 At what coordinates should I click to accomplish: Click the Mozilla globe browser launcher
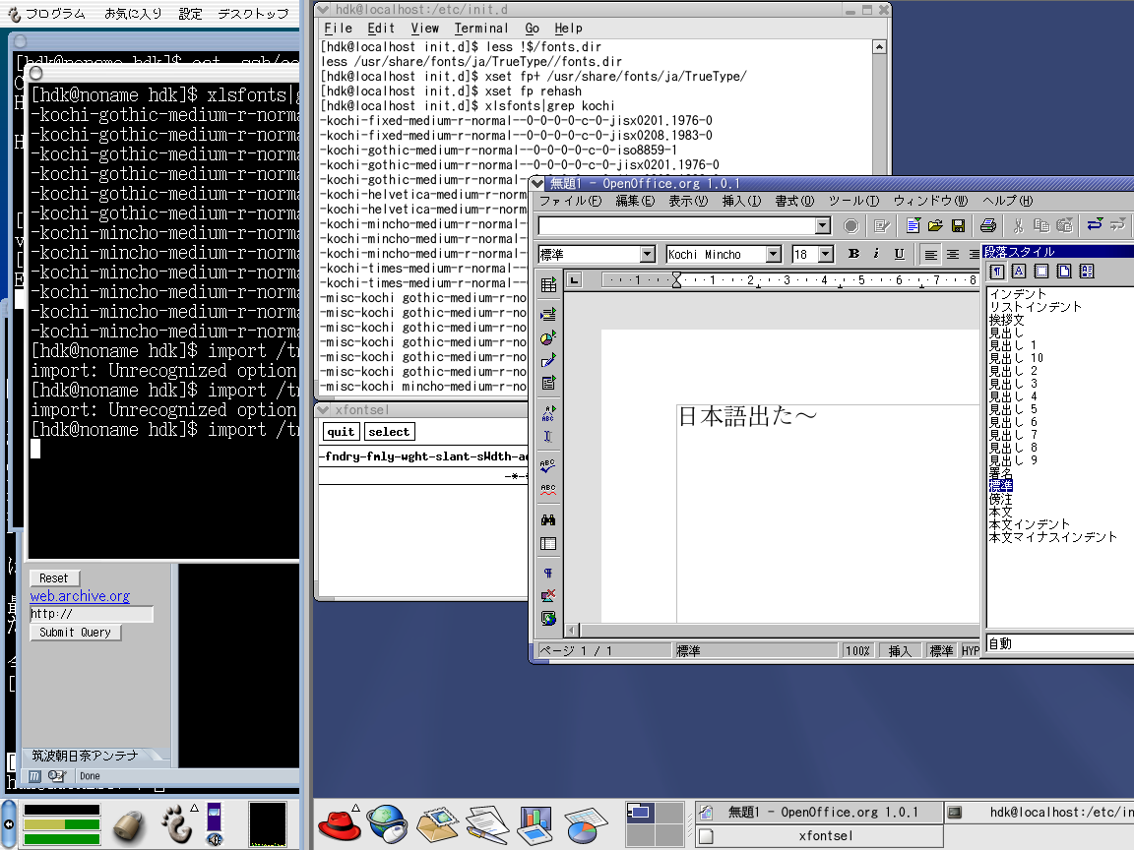click(388, 824)
